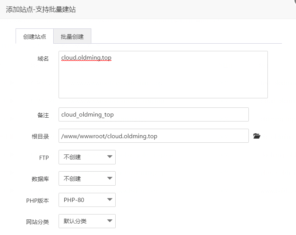Image resolution: width=296 pixels, height=235 pixels.
Task: Select the 根目录 label
Action: click(40, 136)
